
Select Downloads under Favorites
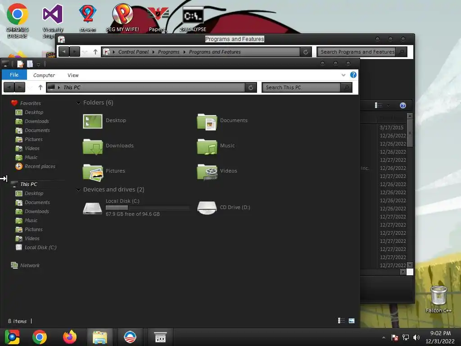(37, 121)
